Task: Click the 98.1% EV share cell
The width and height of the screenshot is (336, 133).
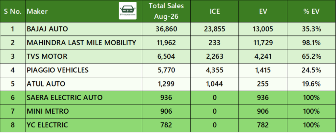Action: tap(311, 43)
